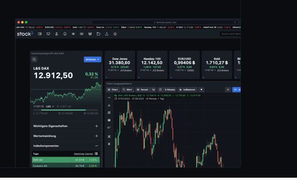Image resolution: width=297 pixels, height=181 pixels.
Task: Click the Heatmap starten link
Action: click(x=83, y=154)
